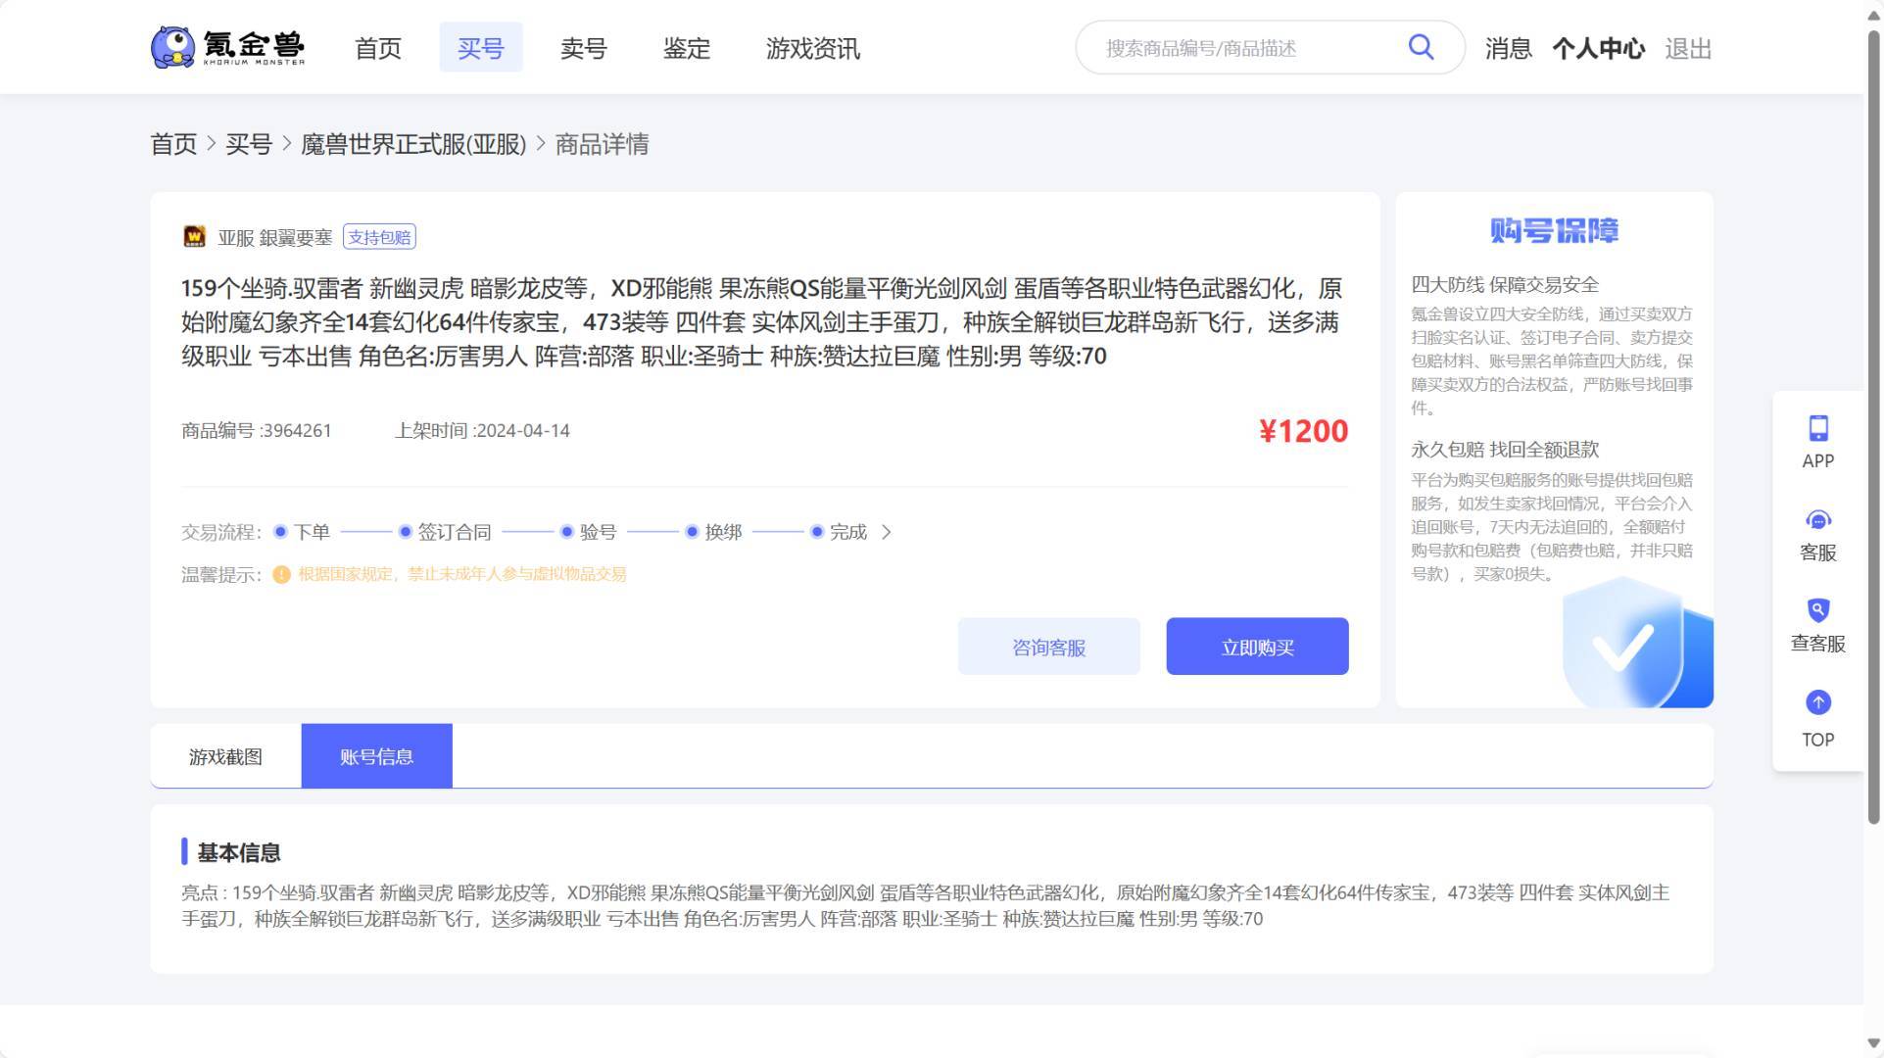
Task: Go to 首页 in the top navigation
Action: click(x=378, y=48)
